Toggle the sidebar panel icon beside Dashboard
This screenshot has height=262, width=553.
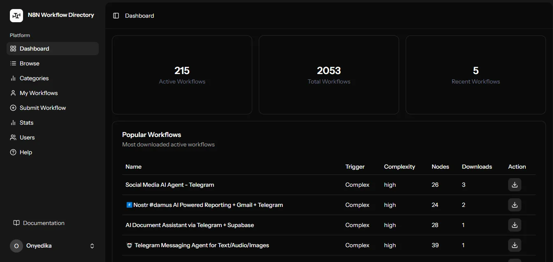coord(116,16)
